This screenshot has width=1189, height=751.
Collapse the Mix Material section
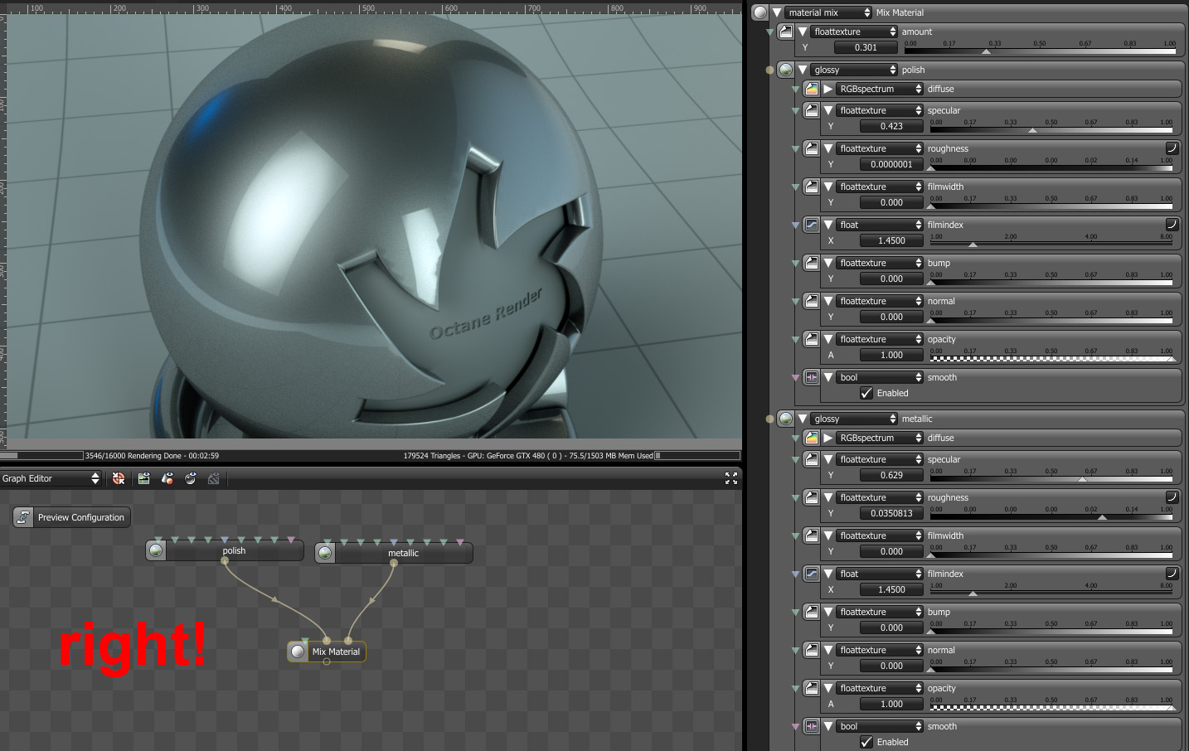tap(776, 12)
